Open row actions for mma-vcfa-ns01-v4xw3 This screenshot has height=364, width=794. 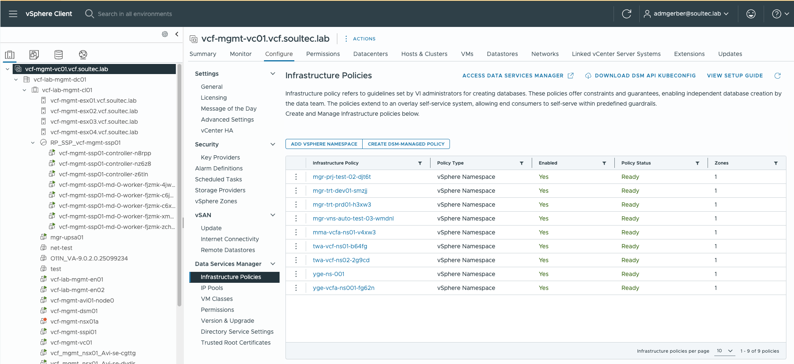point(296,232)
